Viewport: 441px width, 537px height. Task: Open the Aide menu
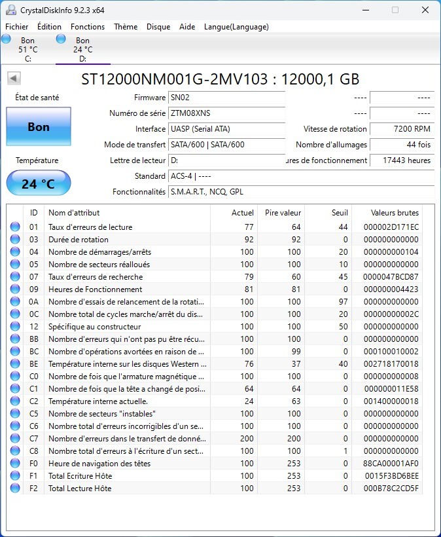tap(187, 27)
